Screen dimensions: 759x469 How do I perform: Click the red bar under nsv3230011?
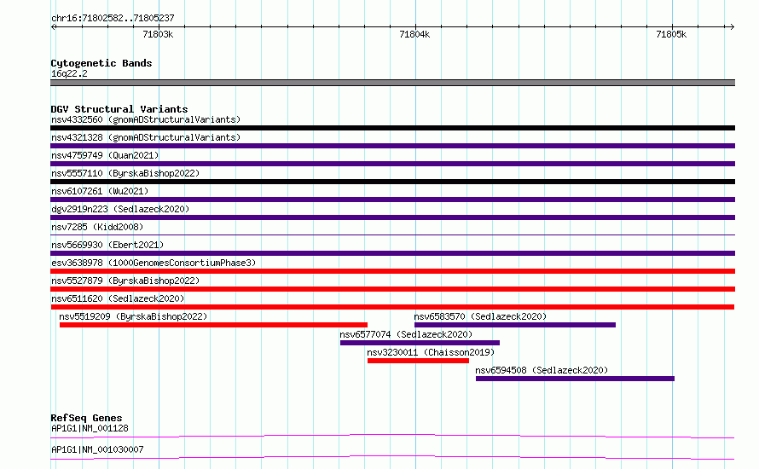coord(418,361)
